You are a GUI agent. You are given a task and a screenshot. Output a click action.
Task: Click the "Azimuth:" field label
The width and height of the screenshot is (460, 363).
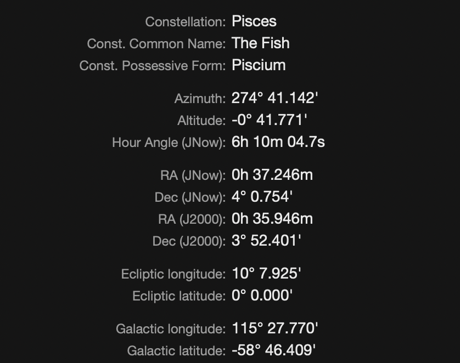(200, 99)
